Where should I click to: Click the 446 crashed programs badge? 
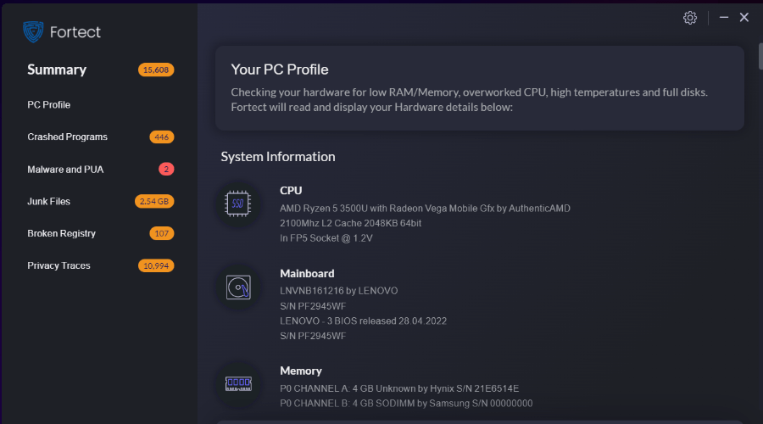tap(162, 137)
